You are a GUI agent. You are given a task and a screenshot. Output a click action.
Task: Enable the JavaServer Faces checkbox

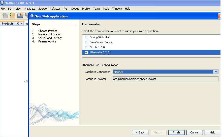point(86,42)
